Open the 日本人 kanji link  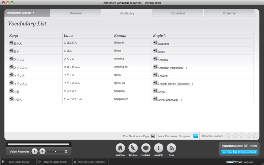[x=18, y=44]
